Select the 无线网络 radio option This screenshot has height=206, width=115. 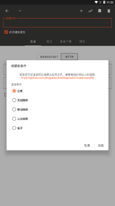(20, 100)
